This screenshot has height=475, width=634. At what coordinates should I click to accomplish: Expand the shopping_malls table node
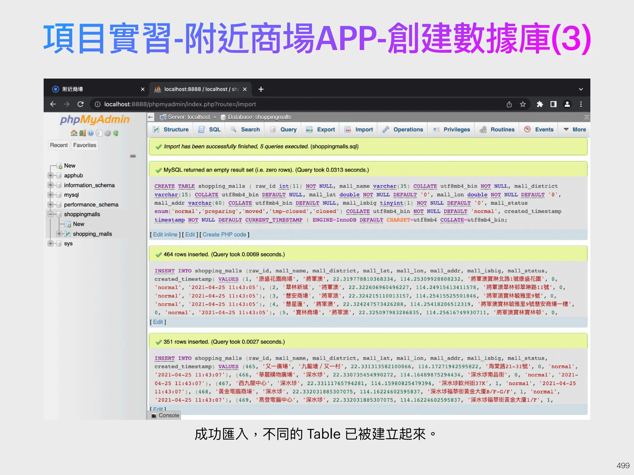(x=59, y=234)
